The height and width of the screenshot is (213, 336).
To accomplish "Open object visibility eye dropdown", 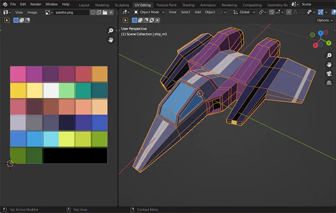I will click(x=311, y=12).
